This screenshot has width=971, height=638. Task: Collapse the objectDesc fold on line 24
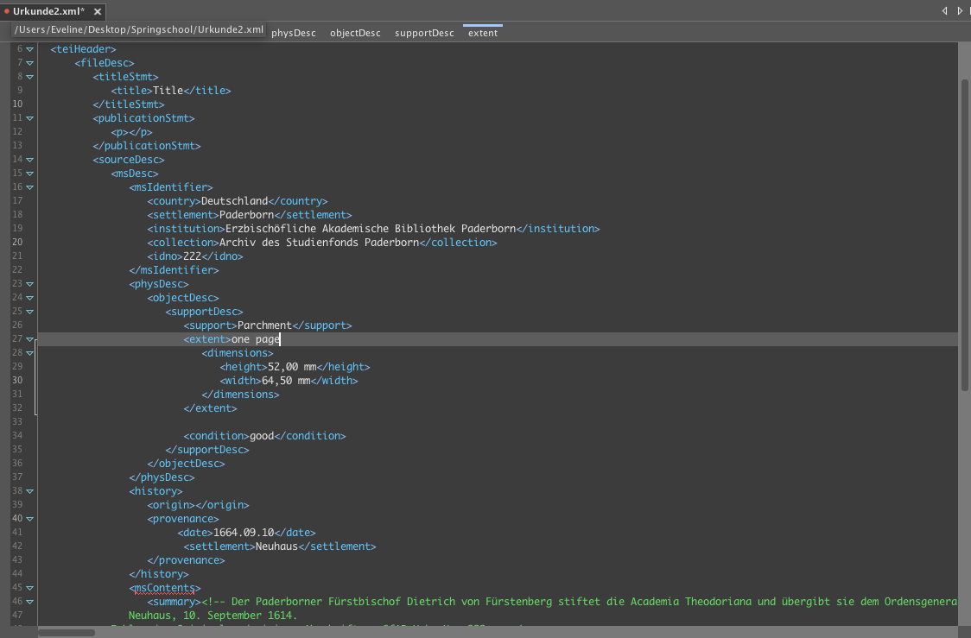click(x=29, y=298)
